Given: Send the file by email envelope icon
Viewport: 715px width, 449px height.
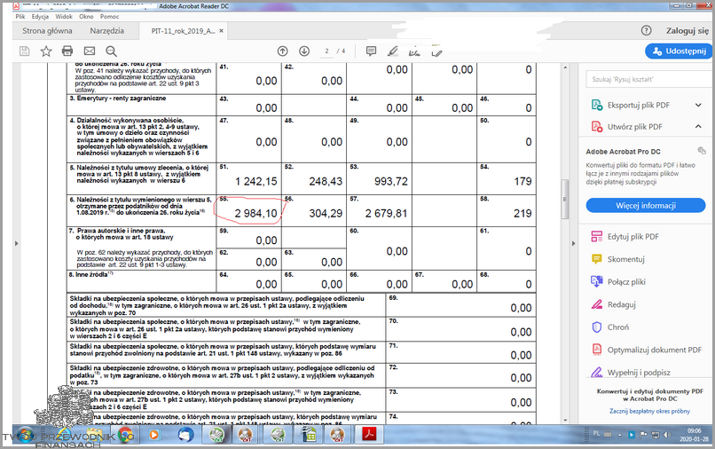Looking at the screenshot, I should click(x=90, y=51).
